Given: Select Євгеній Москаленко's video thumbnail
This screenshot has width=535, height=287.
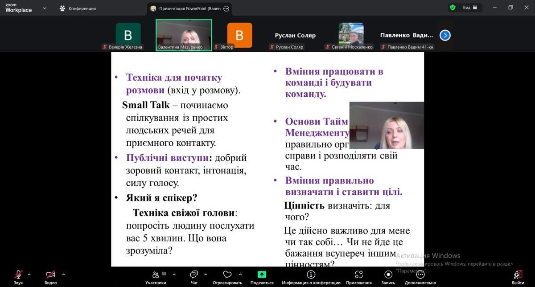Looking at the screenshot, I should click(x=351, y=34).
